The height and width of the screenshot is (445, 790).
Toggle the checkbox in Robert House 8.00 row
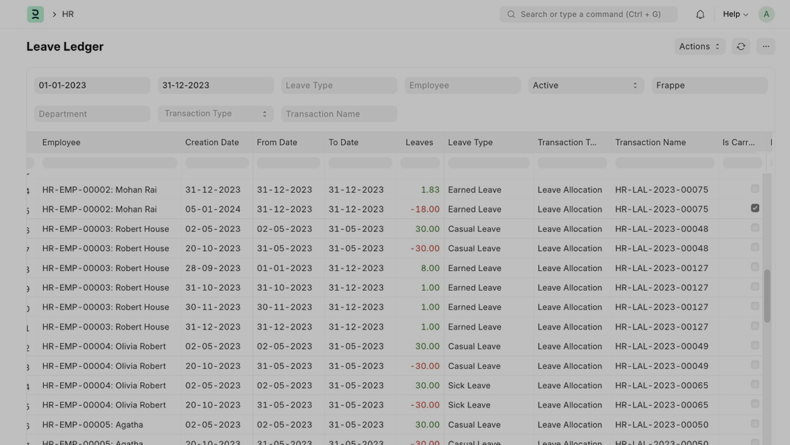[755, 267]
